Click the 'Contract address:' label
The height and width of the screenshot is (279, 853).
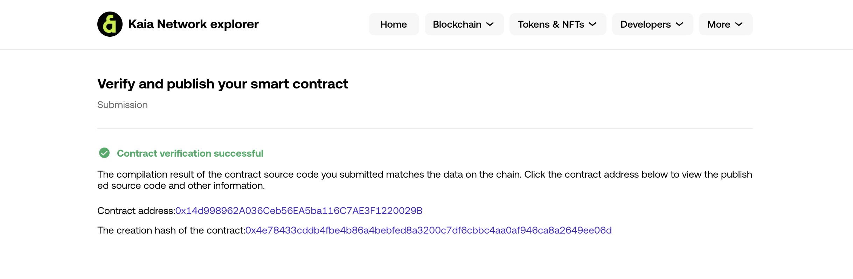point(136,210)
